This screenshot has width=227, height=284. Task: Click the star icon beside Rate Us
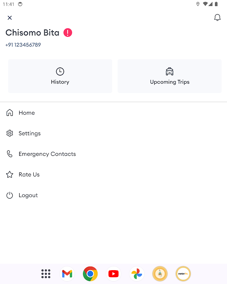pos(10,175)
